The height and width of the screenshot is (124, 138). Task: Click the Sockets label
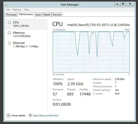97,83
